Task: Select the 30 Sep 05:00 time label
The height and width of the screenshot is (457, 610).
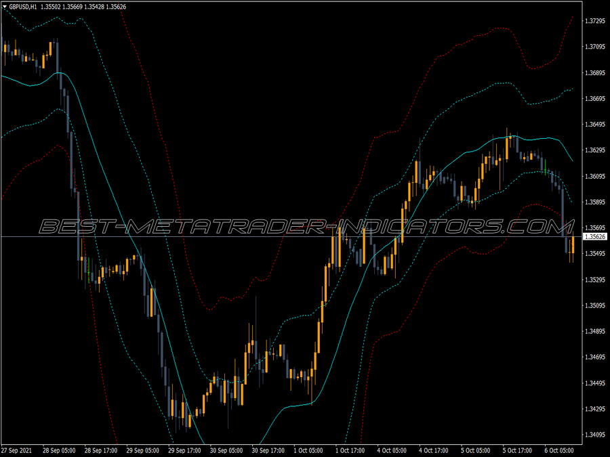Action: click(226, 450)
